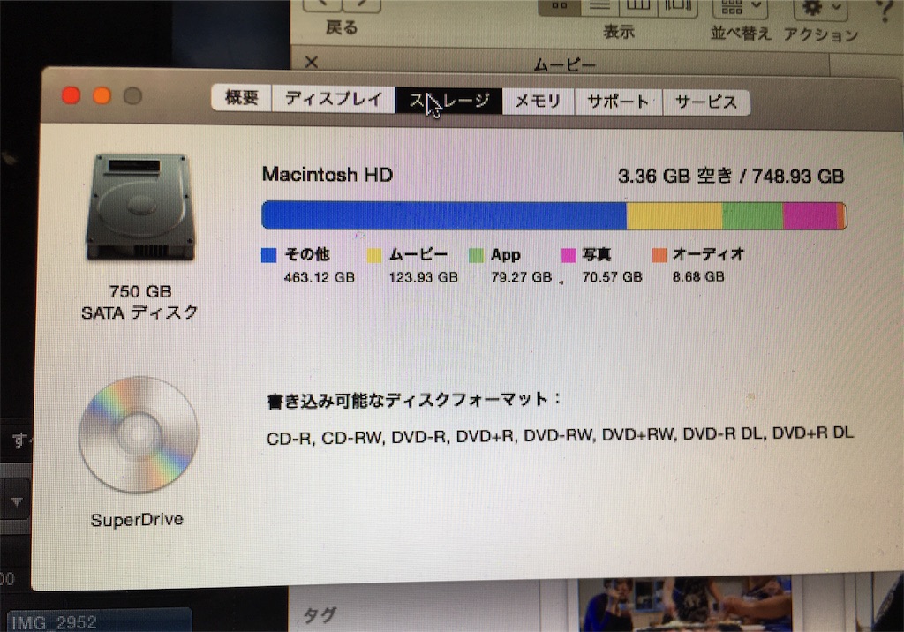Click the SuperDrive label
The width and height of the screenshot is (904, 632).
point(137,520)
